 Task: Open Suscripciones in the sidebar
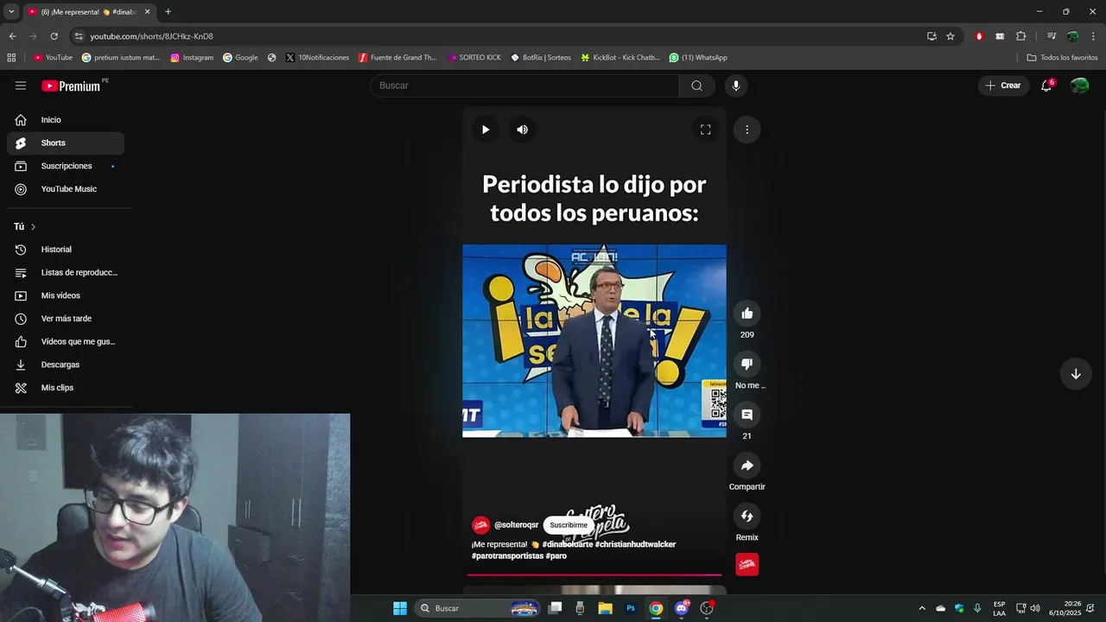point(66,166)
